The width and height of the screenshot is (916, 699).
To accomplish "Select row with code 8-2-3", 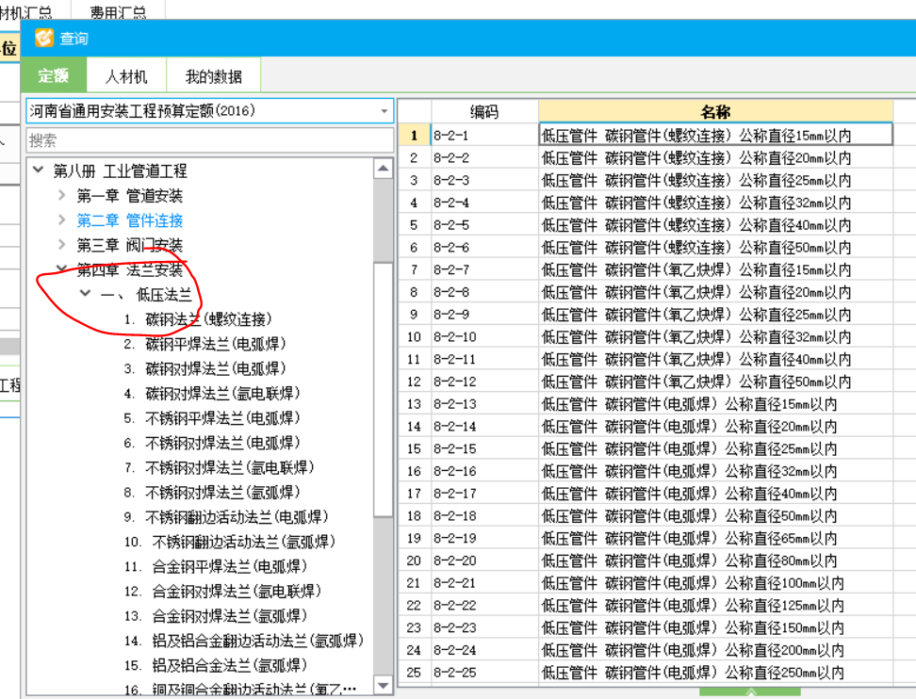I will point(484,180).
